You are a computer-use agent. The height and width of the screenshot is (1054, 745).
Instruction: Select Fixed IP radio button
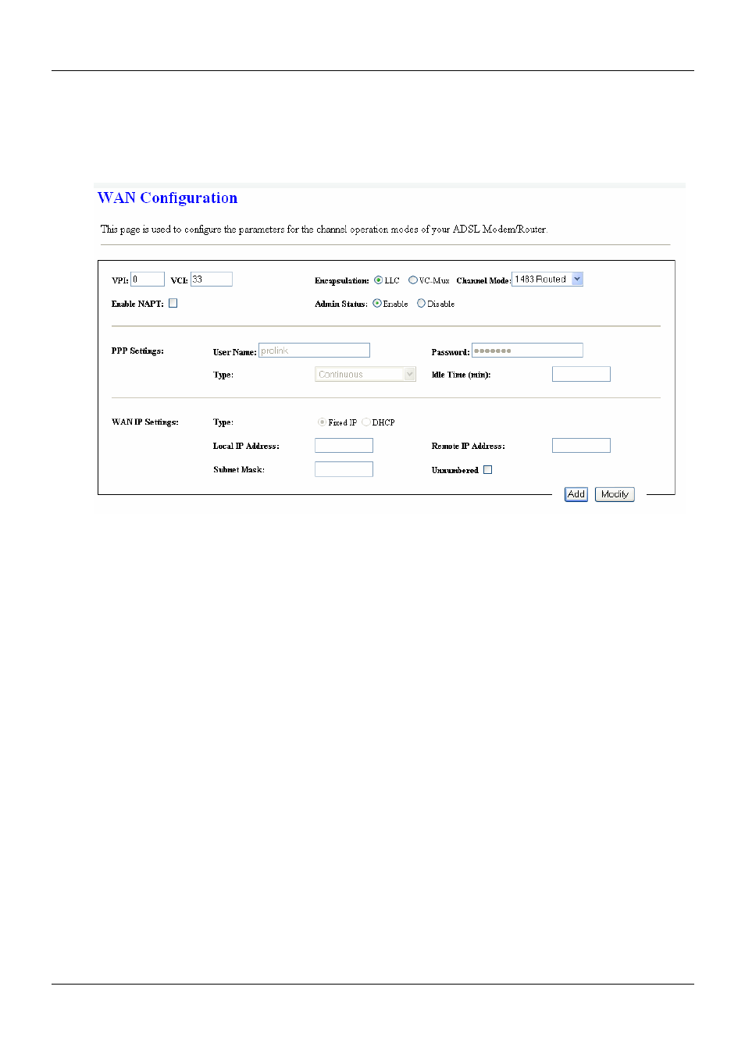click(x=322, y=422)
